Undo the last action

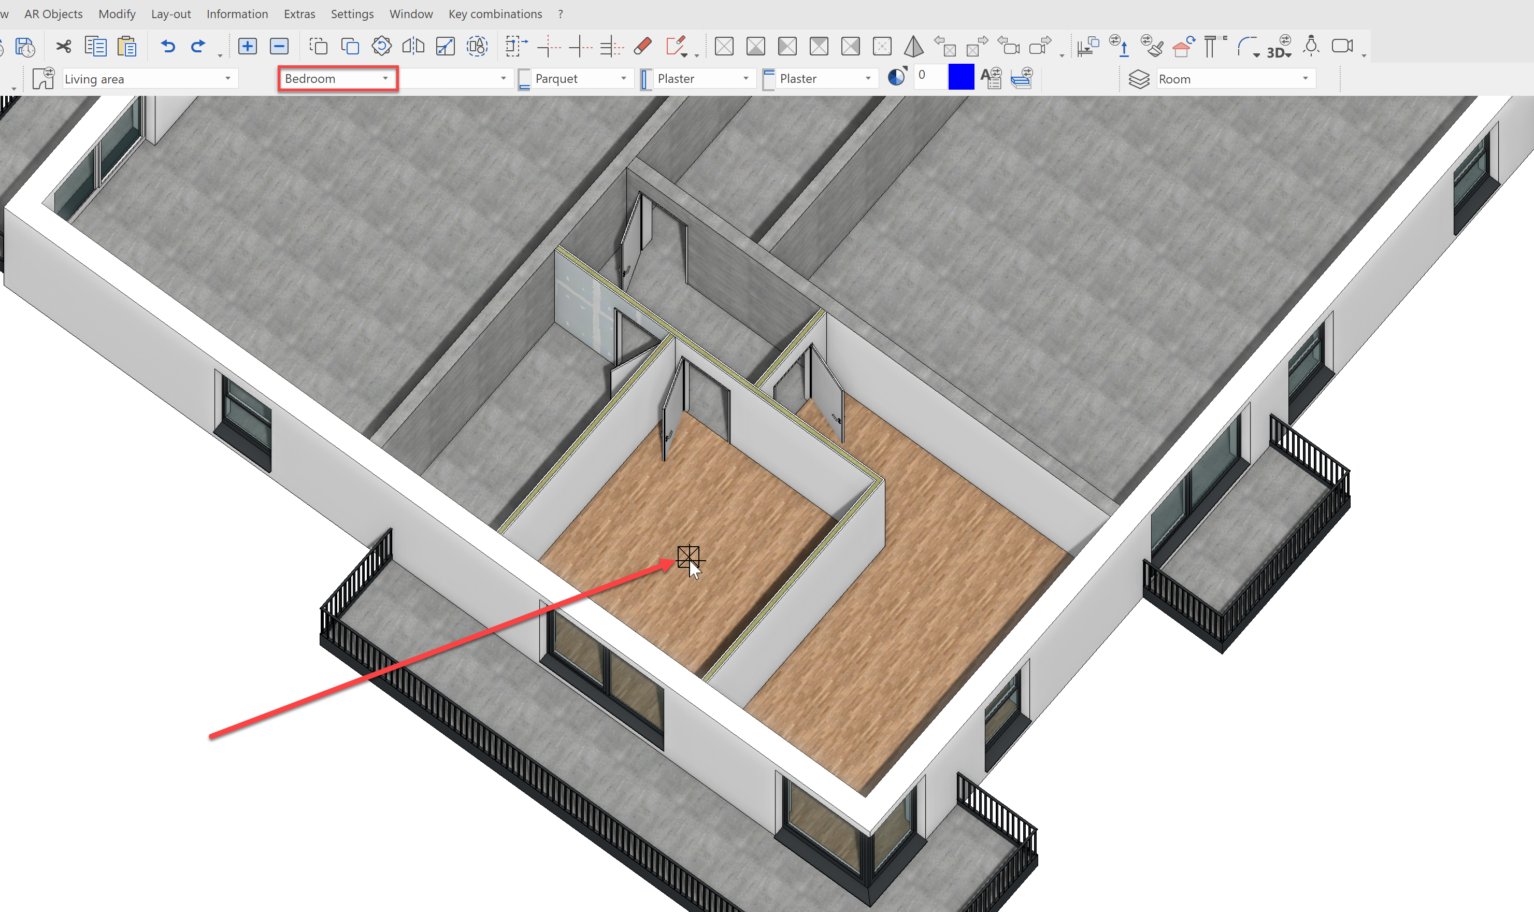(168, 47)
